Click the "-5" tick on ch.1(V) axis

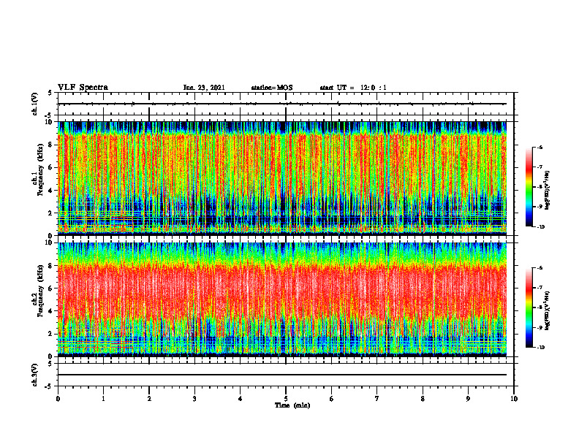click(49, 115)
